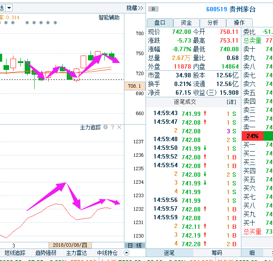Open the 分析 tab
This screenshot has height=261, width=273.
(213, 23)
